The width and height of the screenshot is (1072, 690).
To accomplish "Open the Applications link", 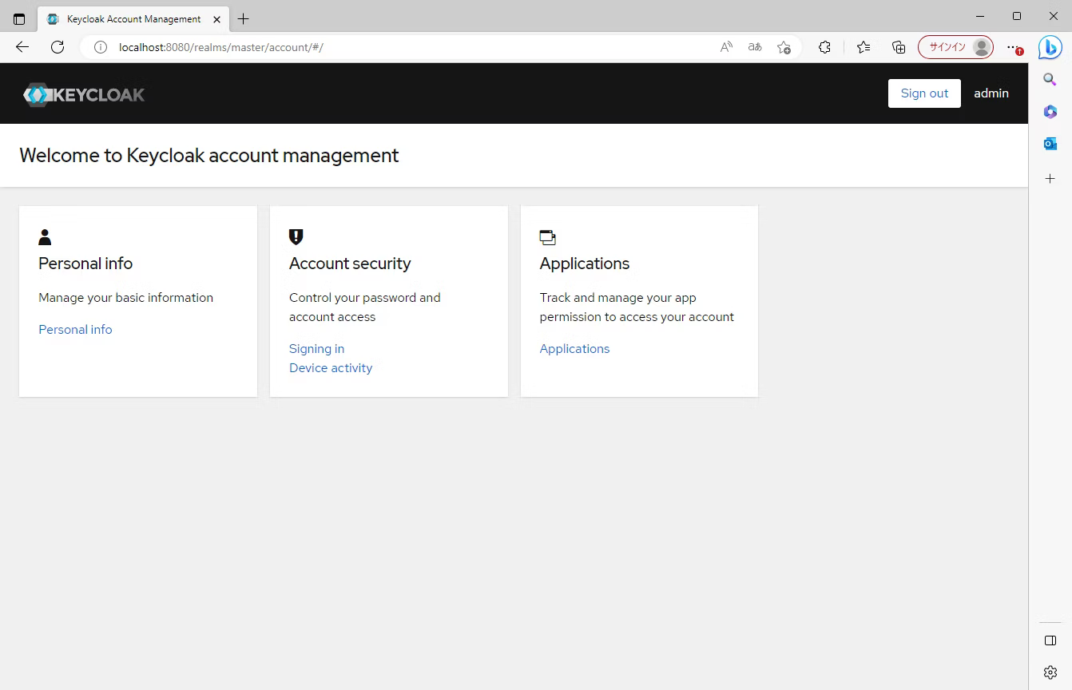I will coord(574,349).
